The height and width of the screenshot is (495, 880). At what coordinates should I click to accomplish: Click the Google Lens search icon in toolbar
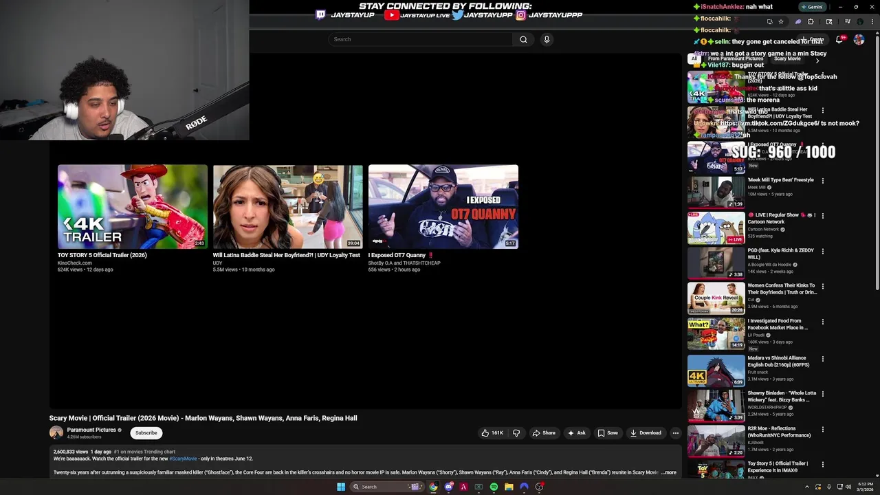pyautogui.click(x=829, y=21)
